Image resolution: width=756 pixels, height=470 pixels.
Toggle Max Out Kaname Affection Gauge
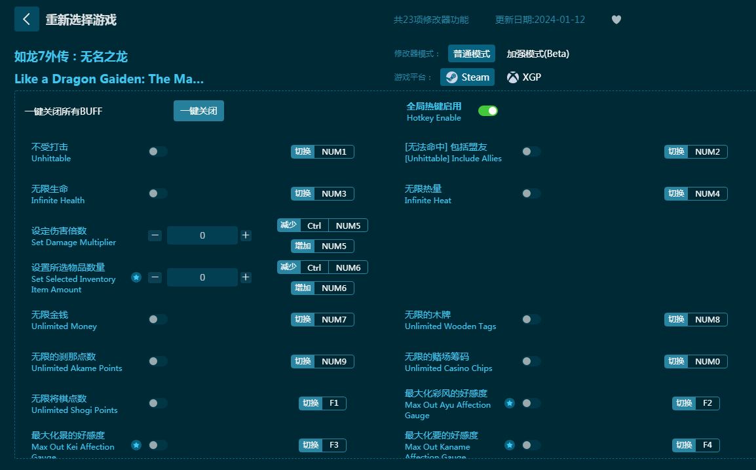[x=531, y=445]
